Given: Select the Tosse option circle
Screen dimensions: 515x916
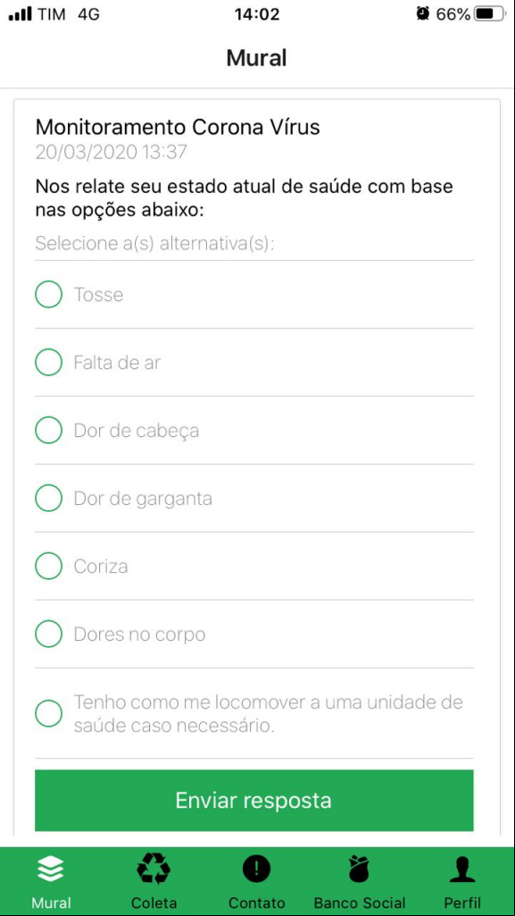Looking at the screenshot, I should point(48,294).
